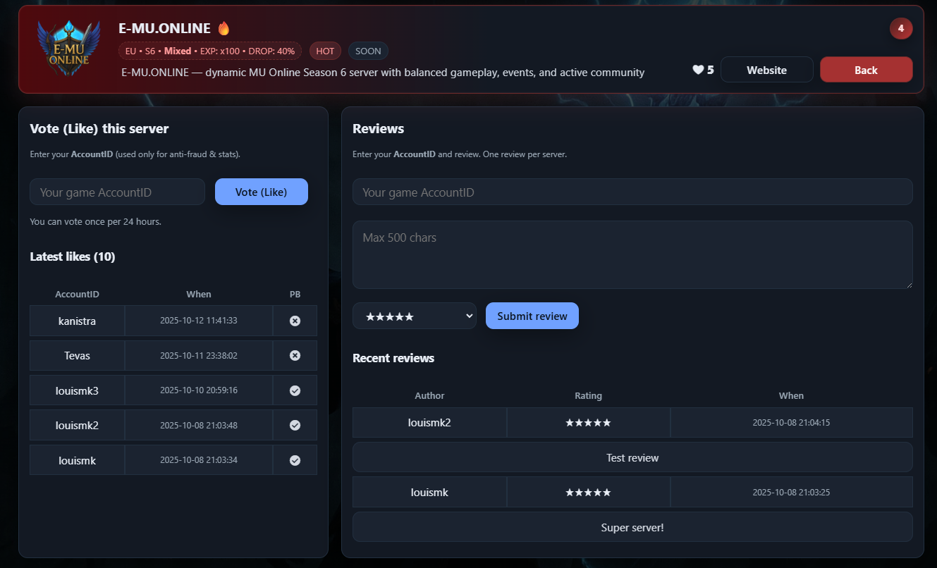The width and height of the screenshot is (937, 568).
Task: Click the heart likes icon
Action: 698,70
